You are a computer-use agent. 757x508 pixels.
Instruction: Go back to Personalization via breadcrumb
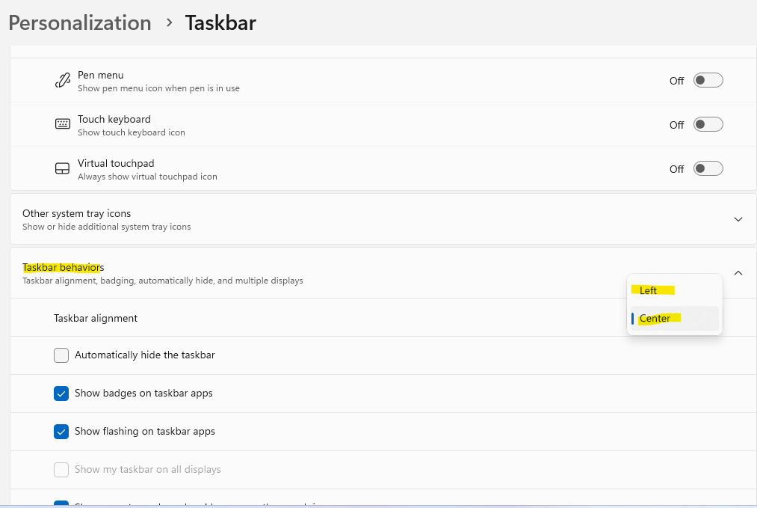tap(78, 22)
